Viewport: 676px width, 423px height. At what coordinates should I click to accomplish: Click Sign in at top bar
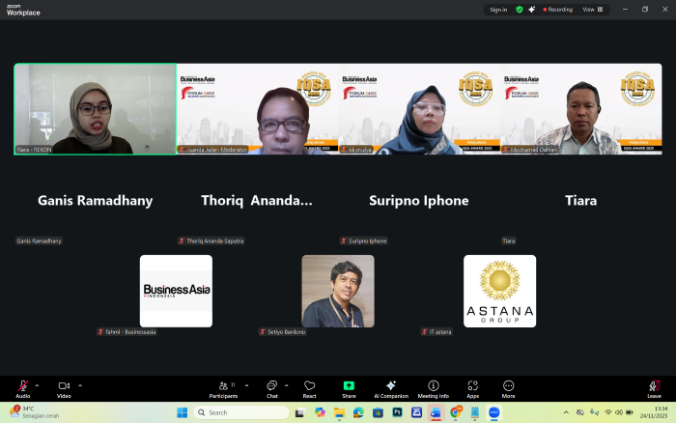(498, 10)
